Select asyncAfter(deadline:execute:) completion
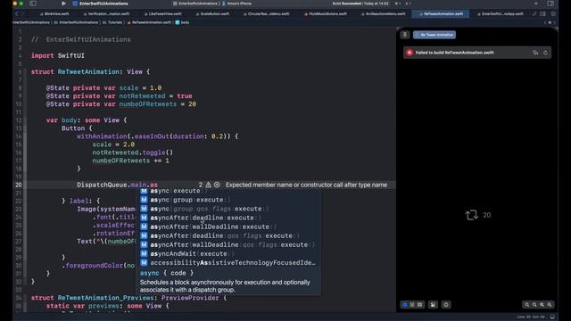The height and width of the screenshot is (321, 571). [228, 218]
